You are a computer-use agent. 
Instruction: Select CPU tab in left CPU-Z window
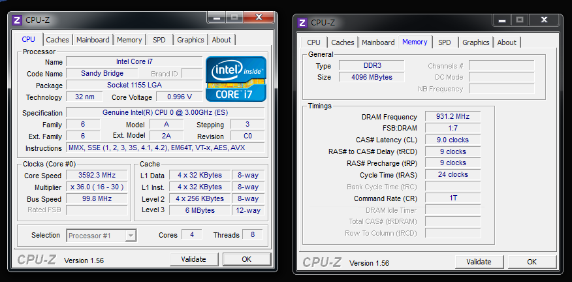click(x=29, y=39)
